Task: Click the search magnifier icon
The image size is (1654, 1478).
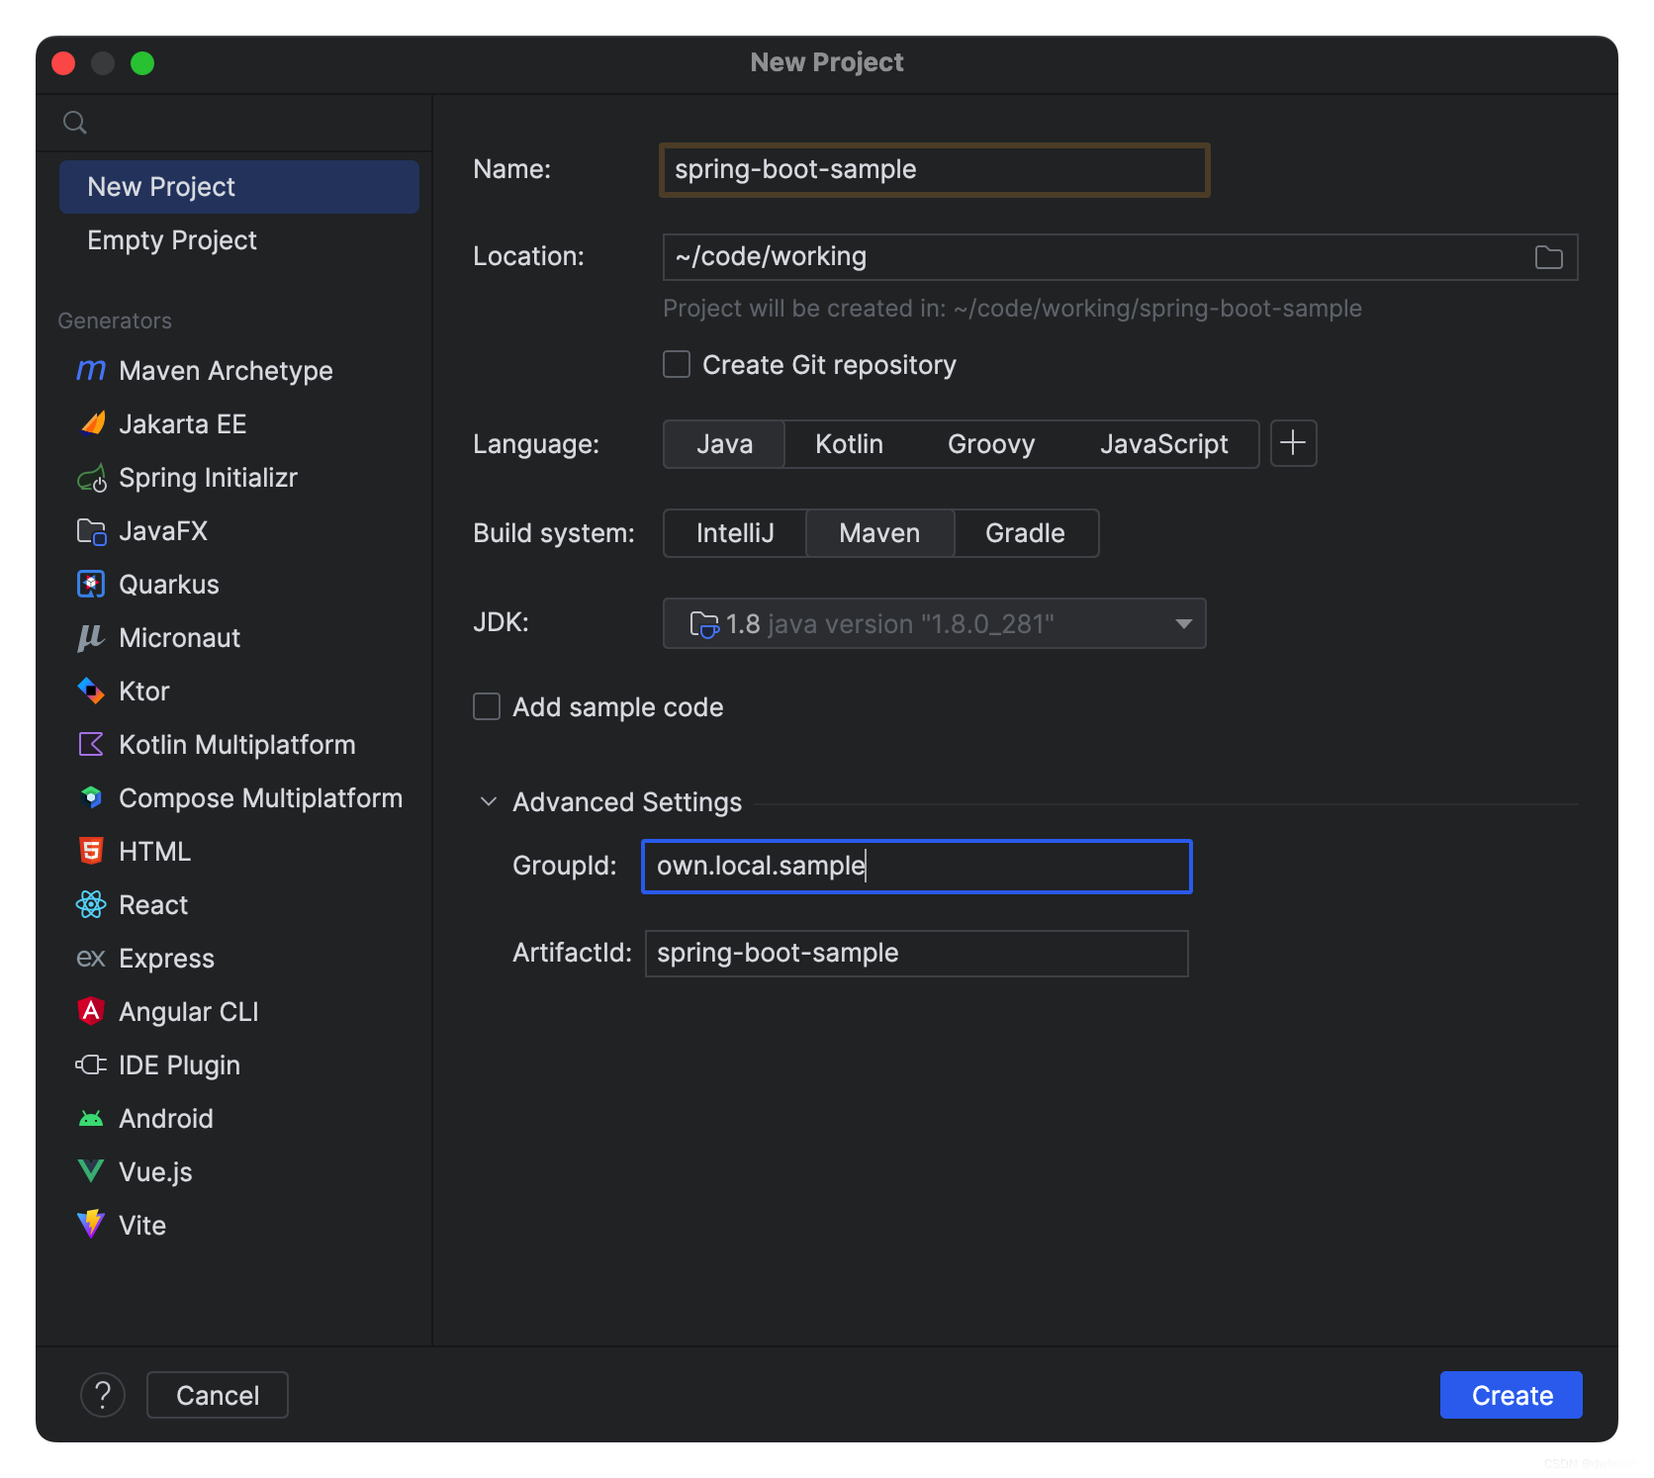Action: click(x=75, y=123)
